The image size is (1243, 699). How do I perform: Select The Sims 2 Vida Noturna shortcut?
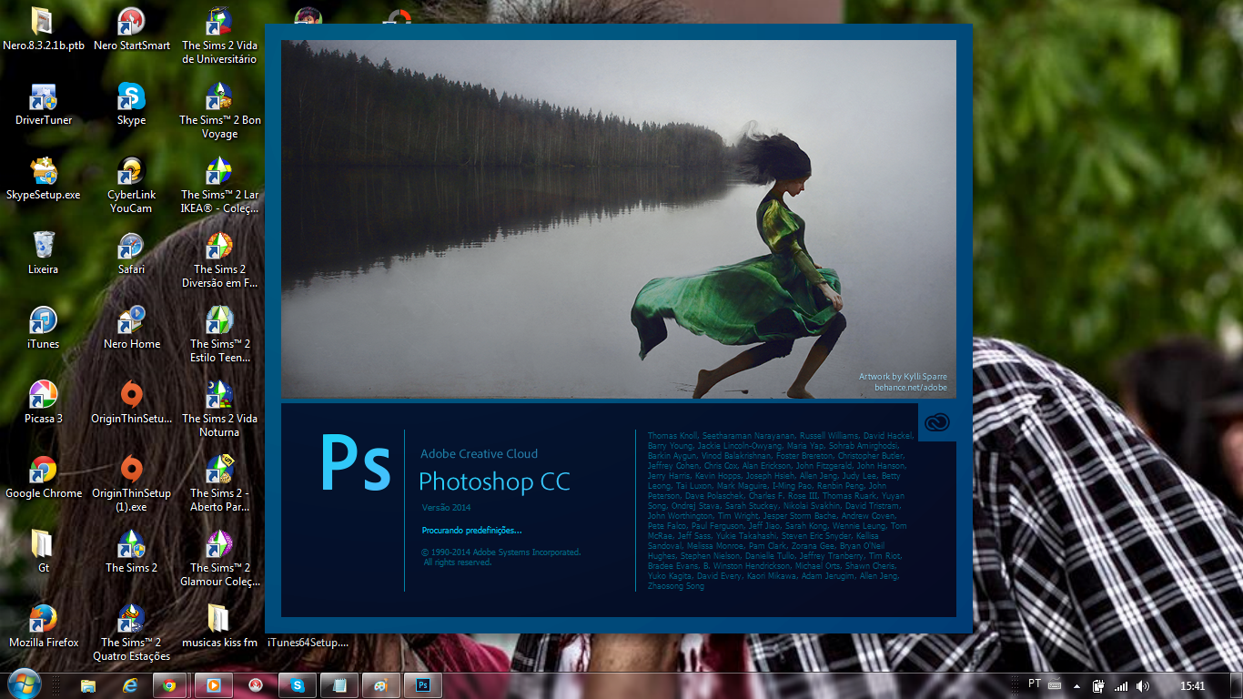click(219, 408)
